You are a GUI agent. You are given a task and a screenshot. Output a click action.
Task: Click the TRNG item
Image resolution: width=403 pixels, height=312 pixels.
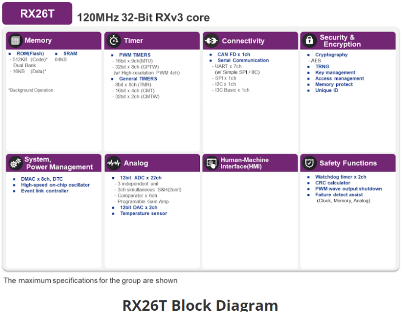pos(322,67)
